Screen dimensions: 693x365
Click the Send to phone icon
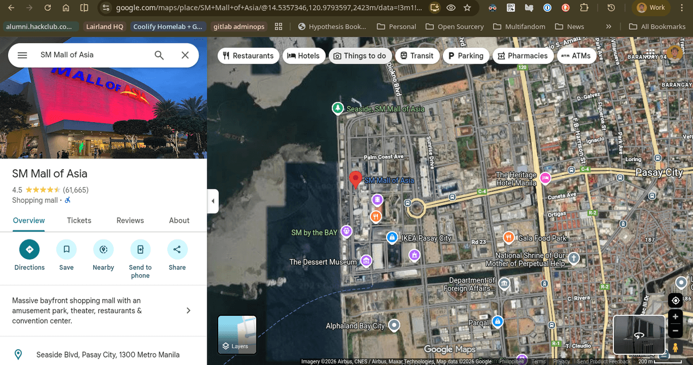coord(140,249)
